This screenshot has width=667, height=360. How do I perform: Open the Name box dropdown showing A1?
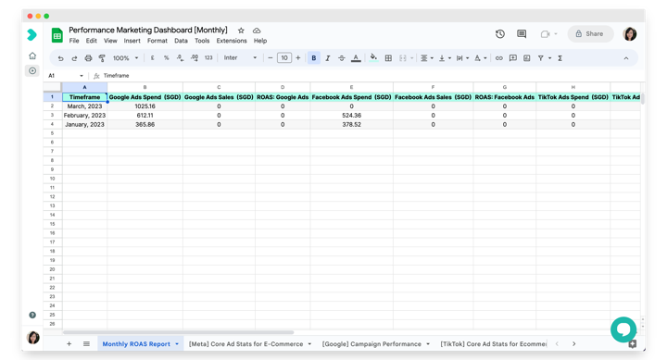82,76
